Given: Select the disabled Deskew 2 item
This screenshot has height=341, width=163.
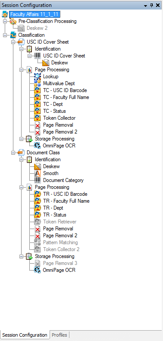Looking at the screenshot, I should [x=37, y=28].
